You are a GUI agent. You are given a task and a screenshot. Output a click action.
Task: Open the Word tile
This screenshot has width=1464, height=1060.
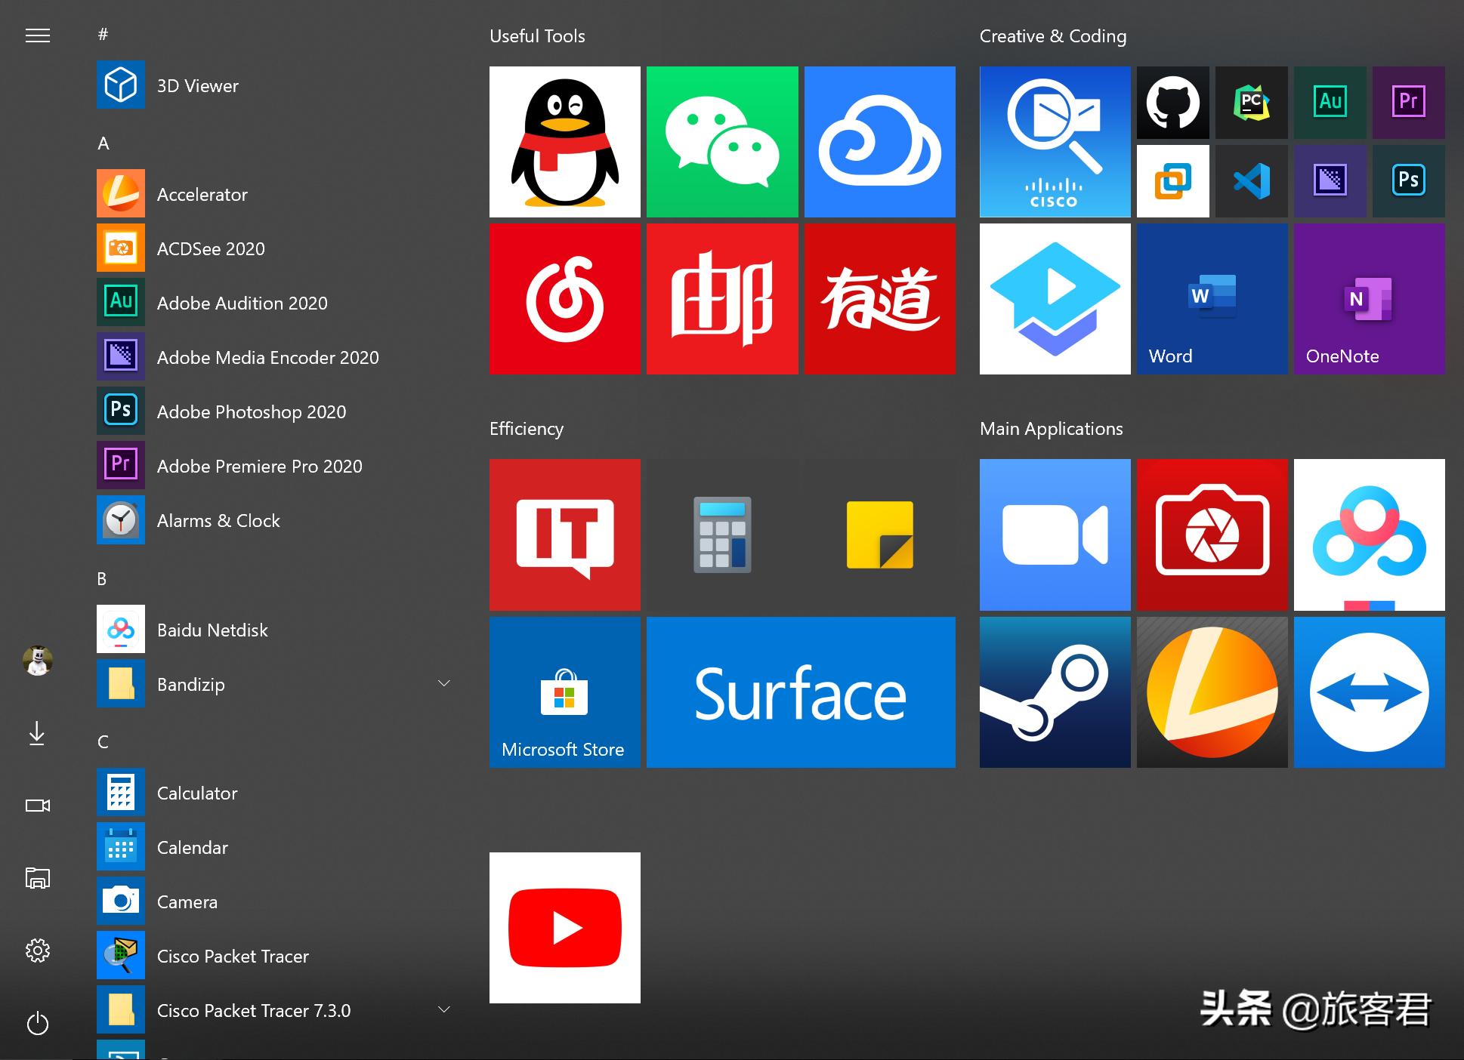1212,299
